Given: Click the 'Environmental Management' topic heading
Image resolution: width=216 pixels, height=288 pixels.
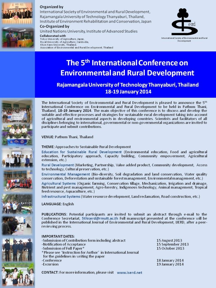Looking at the screenshot, I should pyautogui.click(x=66, y=174).
